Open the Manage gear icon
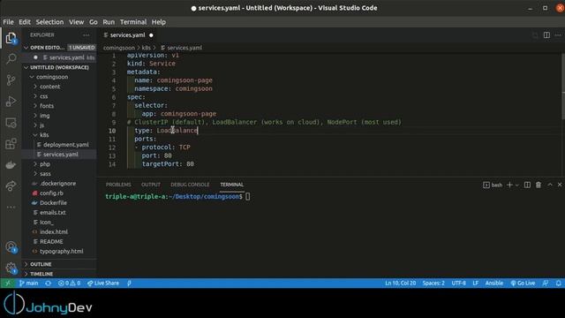The width and height of the screenshot is (565, 318). click(11, 269)
